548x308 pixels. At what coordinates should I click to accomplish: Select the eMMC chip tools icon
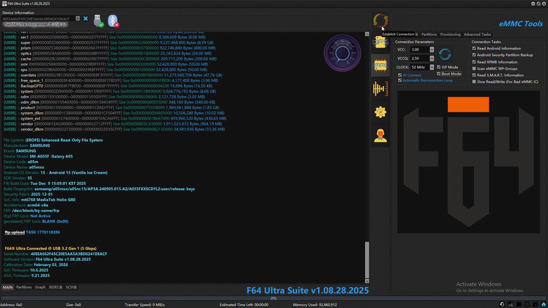(380, 65)
